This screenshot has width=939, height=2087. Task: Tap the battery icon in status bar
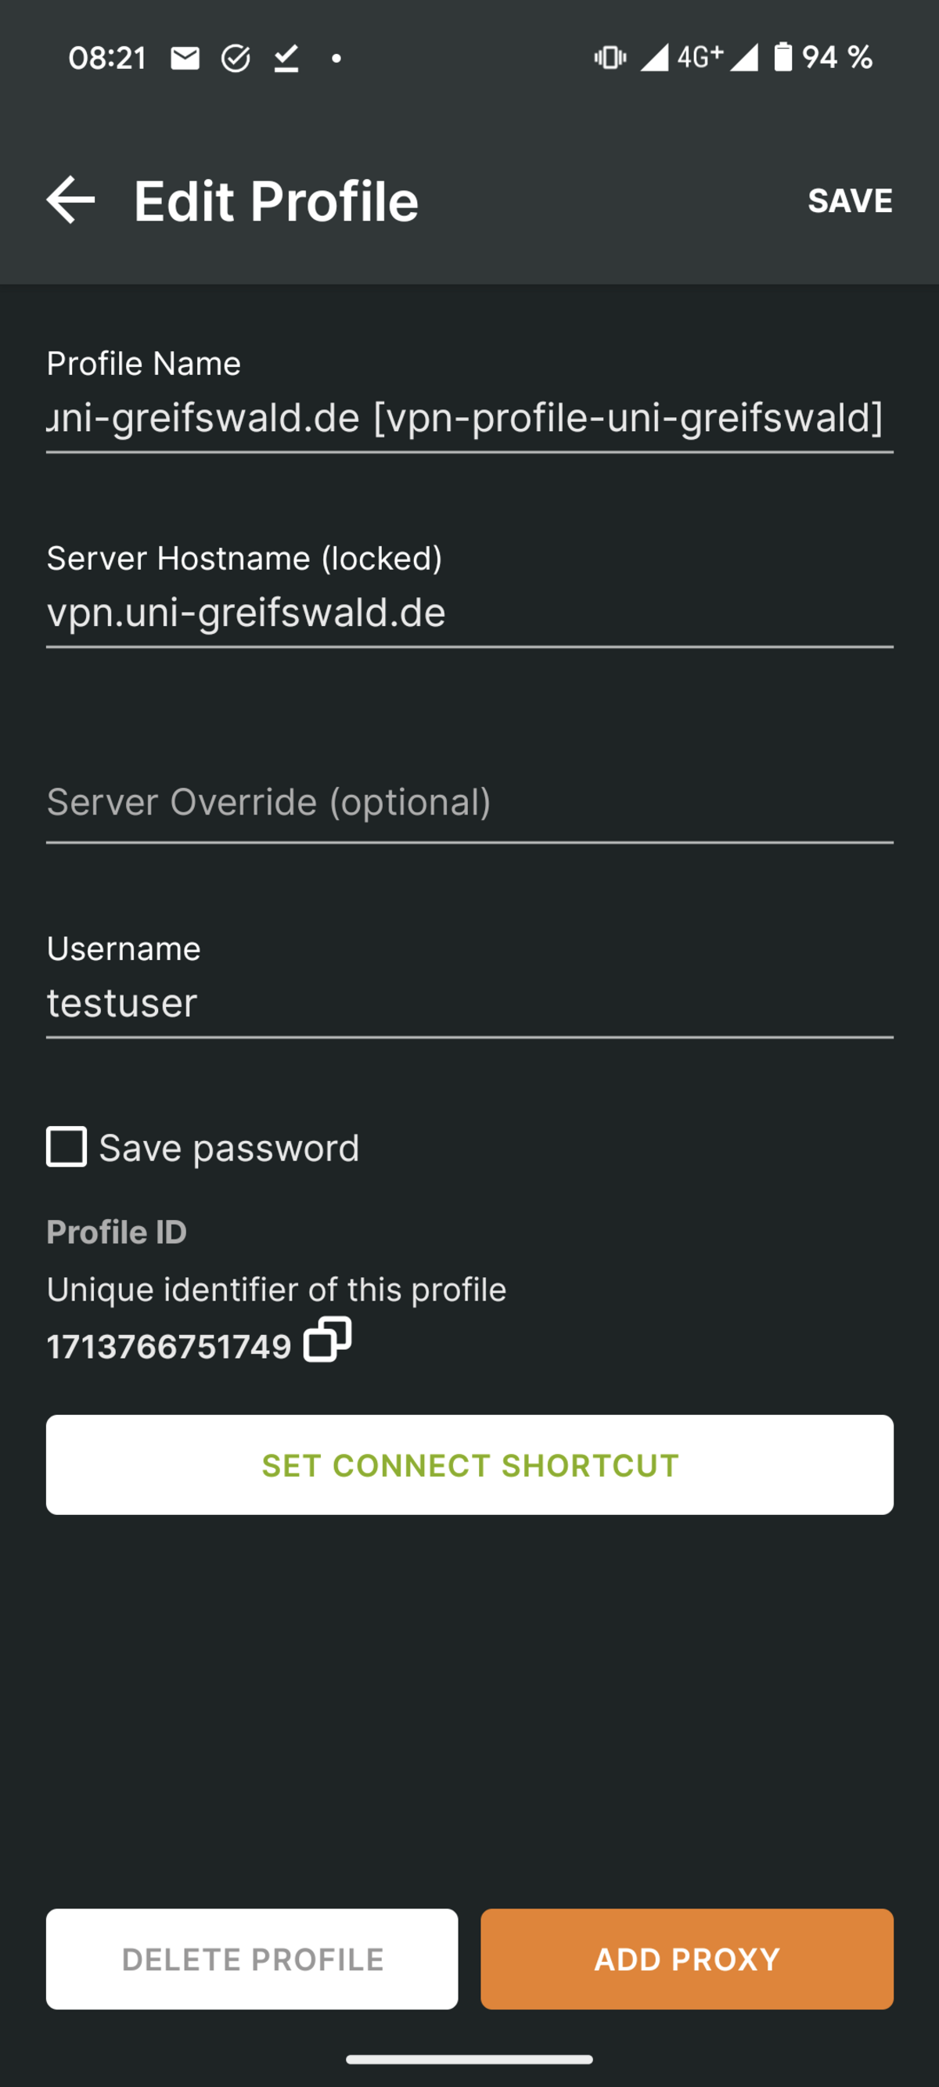(x=782, y=58)
